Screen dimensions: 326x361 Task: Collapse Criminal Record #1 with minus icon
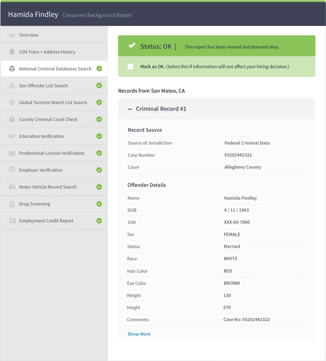pos(130,109)
